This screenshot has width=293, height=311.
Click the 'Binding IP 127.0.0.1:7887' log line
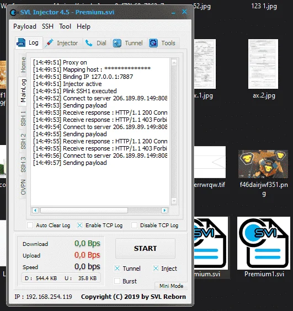pos(83,77)
